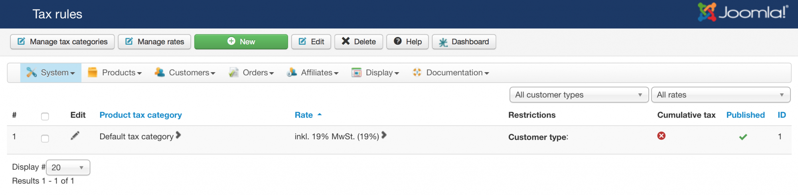Open the Display # count dropdown
798x195 pixels.
tap(68, 167)
